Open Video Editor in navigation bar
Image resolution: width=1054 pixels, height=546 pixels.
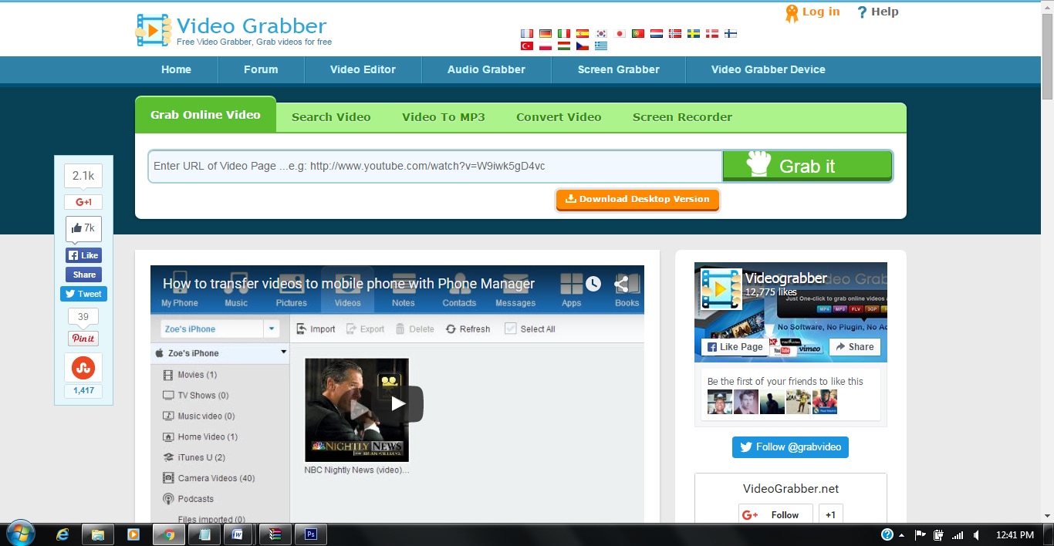click(x=363, y=69)
